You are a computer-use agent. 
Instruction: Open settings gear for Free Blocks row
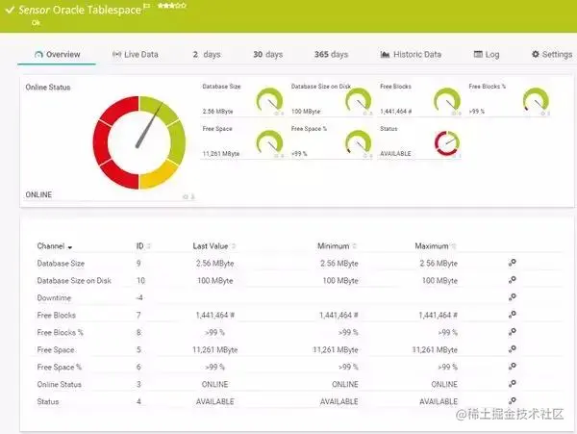[512, 314]
